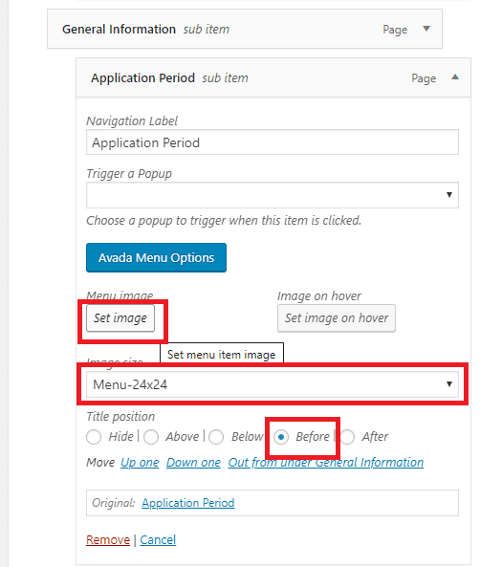Click the Cancel link
This screenshot has height=567, width=502.
pos(158,540)
